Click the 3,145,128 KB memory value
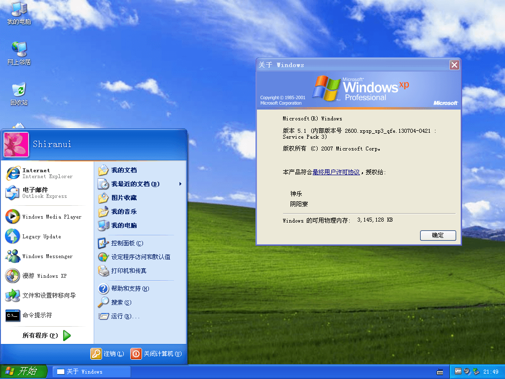 tap(375, 220)
